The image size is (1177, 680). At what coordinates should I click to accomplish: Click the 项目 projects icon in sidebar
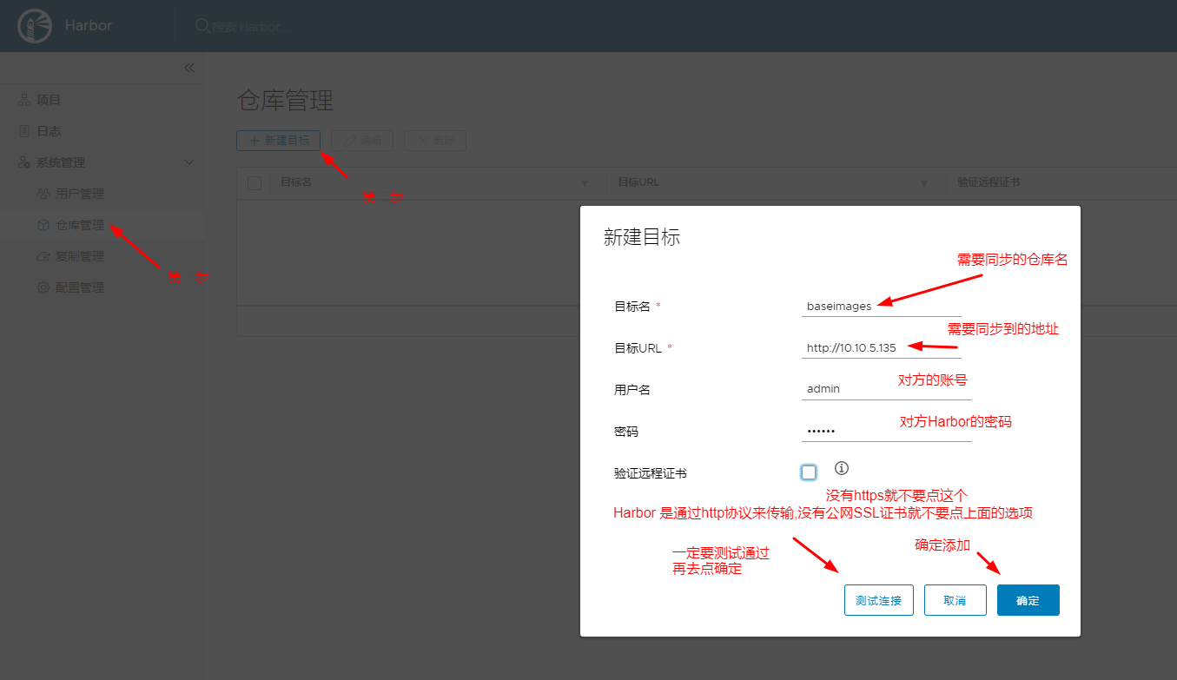click(x=24, y=101)
